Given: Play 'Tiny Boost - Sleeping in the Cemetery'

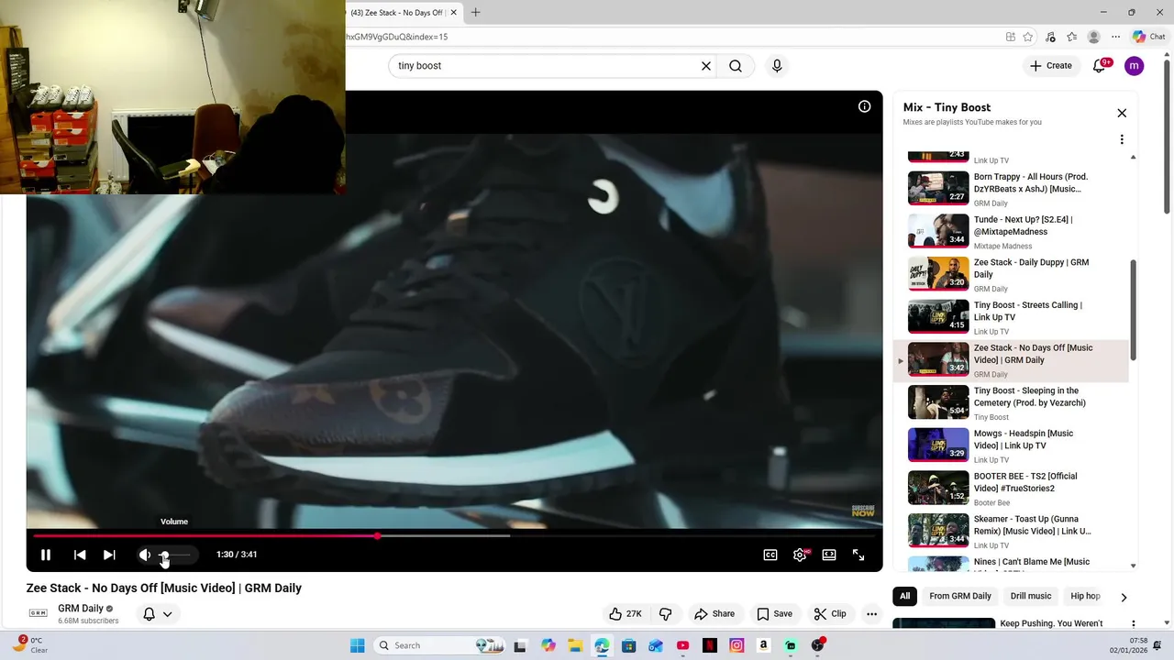Looking at the screenshot, I should coord(1011,402).
